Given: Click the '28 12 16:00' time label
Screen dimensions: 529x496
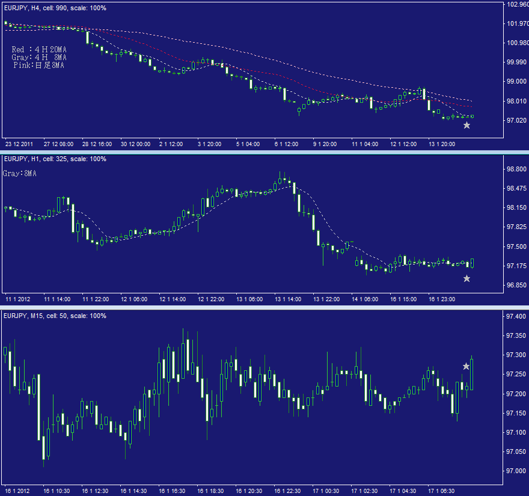Looking at the screenshot, I should point(97,144).
